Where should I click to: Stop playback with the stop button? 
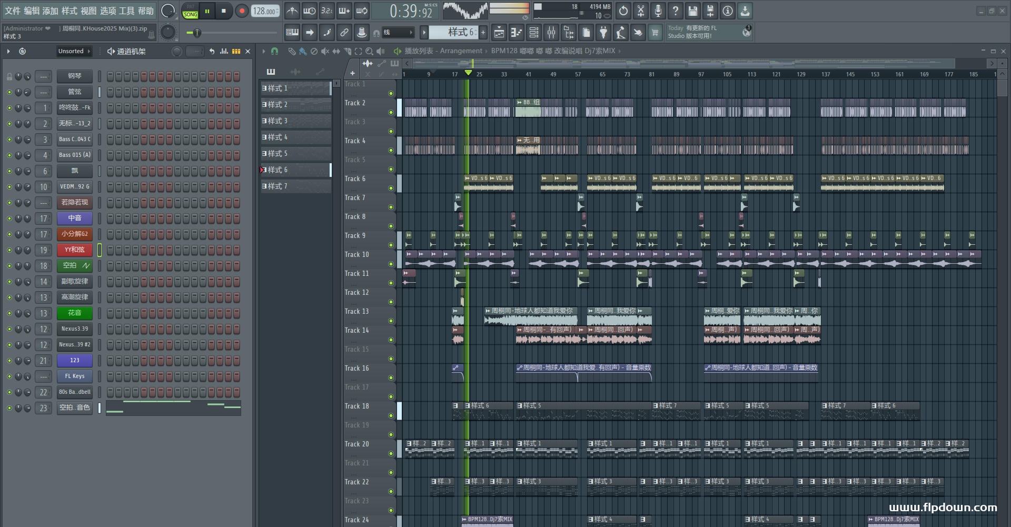(x=224, y=11)
